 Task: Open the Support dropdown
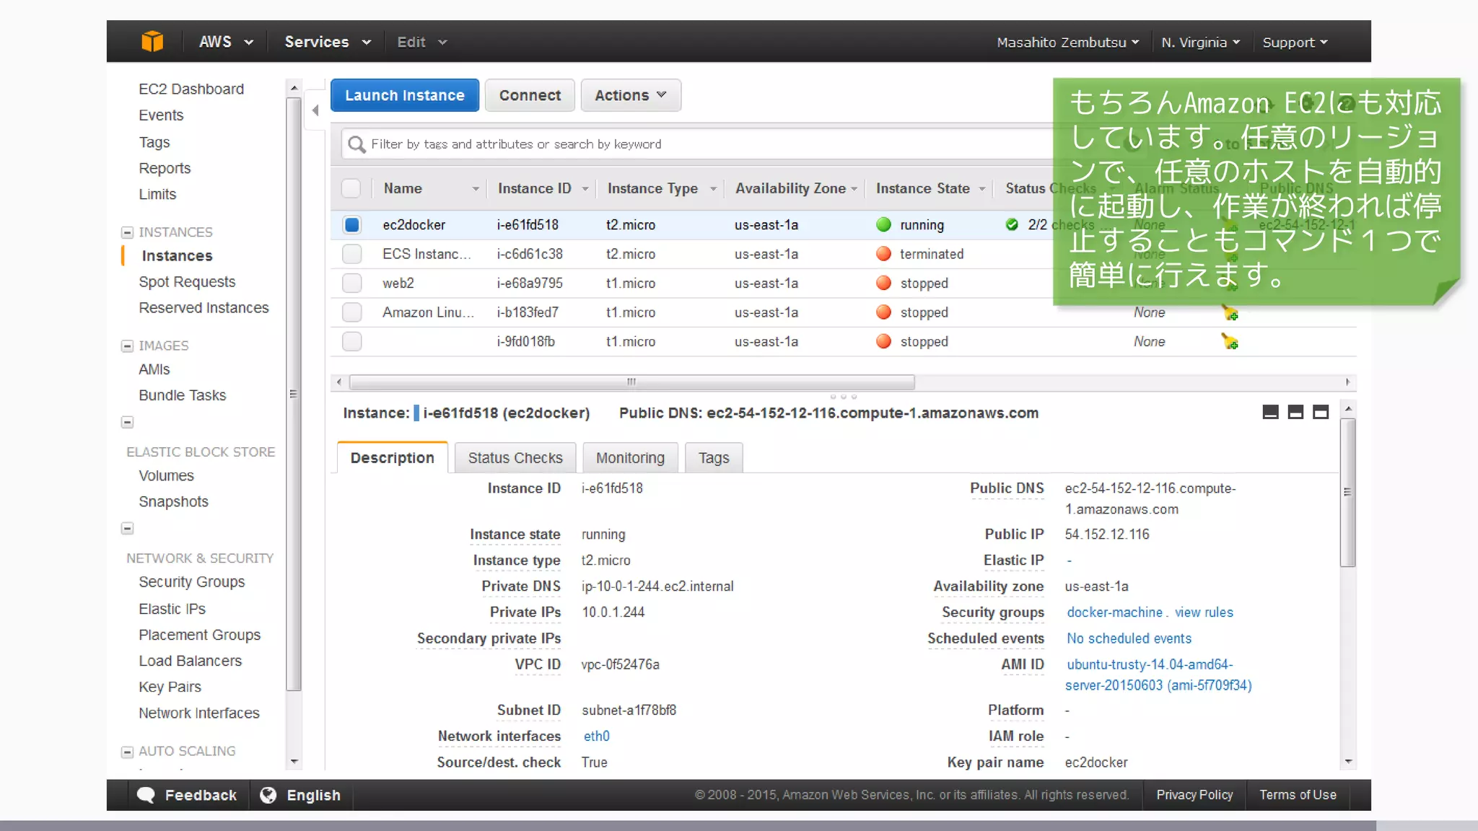pyautogui.click(x=1295, y=43)
